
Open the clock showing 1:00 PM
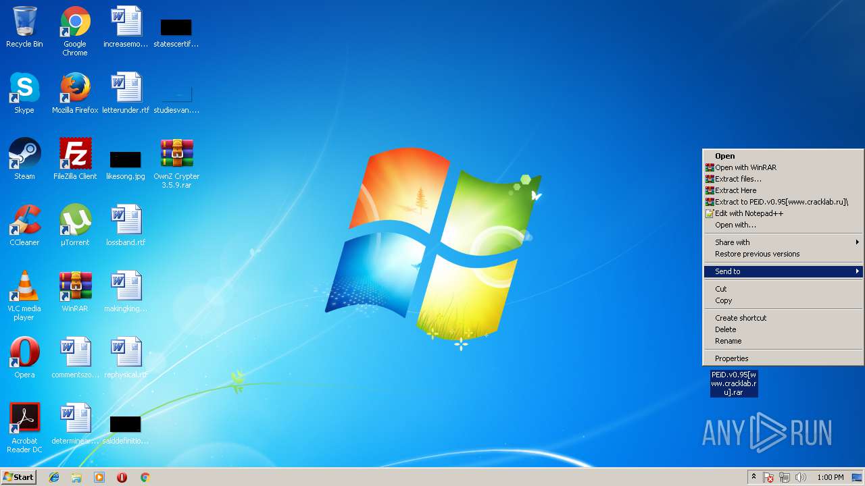[830, 477]
